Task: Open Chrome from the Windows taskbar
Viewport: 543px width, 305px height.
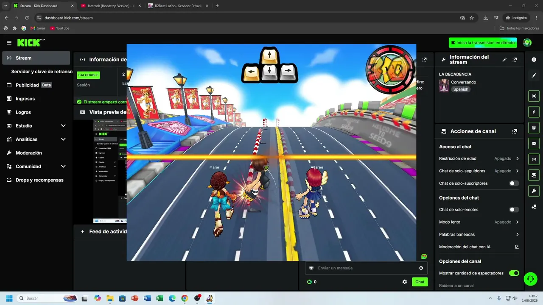Action: (185, 298)
